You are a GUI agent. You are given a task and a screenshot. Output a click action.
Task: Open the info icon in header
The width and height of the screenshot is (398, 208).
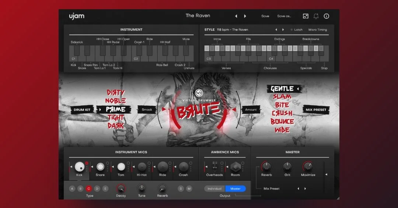tap(327, 16)
